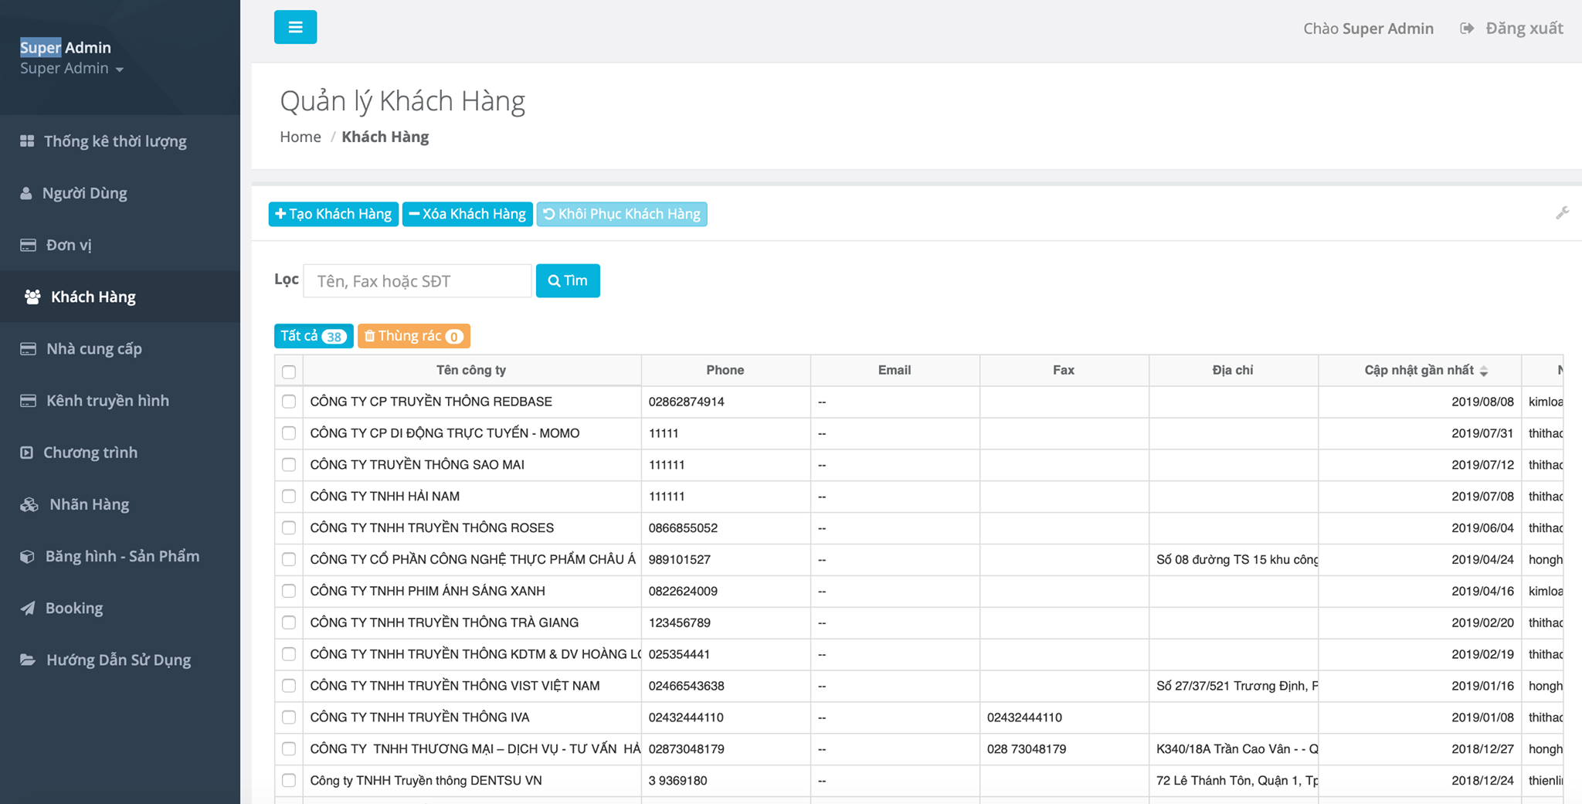The image size is (1582, 804).
Task: Focus the Tên, Fax hoặc SĐT filter field
Action: point(417,281)
